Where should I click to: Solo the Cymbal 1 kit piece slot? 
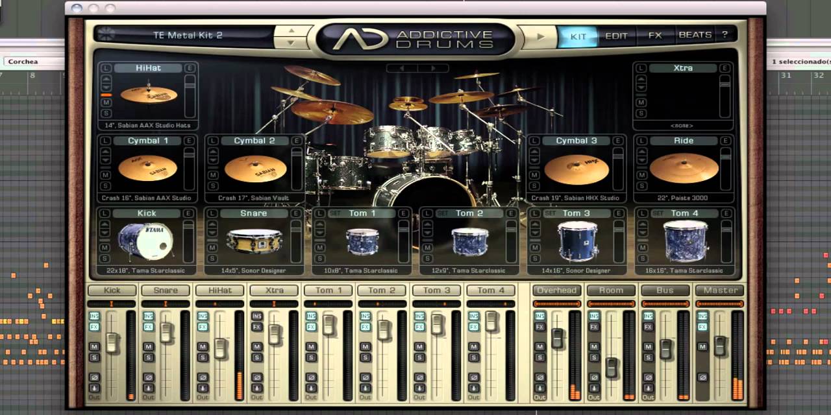[105, 186]
